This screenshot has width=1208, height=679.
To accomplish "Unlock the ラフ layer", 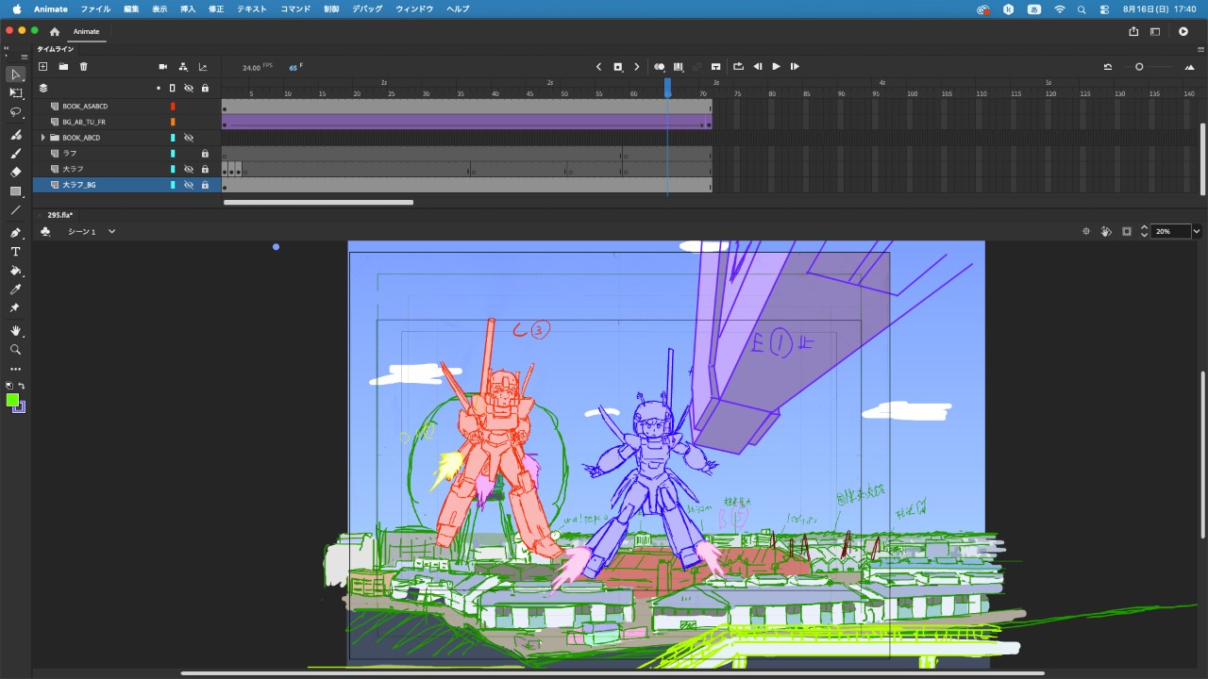I will [x=205, y=153].
